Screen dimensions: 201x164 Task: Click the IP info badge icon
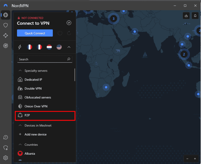pos(69,23)
